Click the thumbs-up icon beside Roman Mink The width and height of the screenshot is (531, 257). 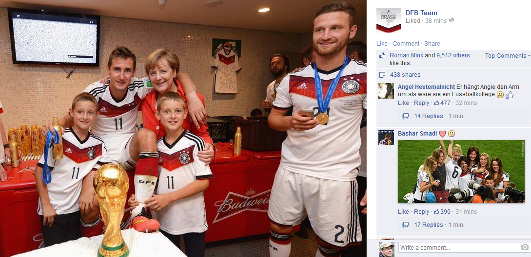click(x=382, y=56)
